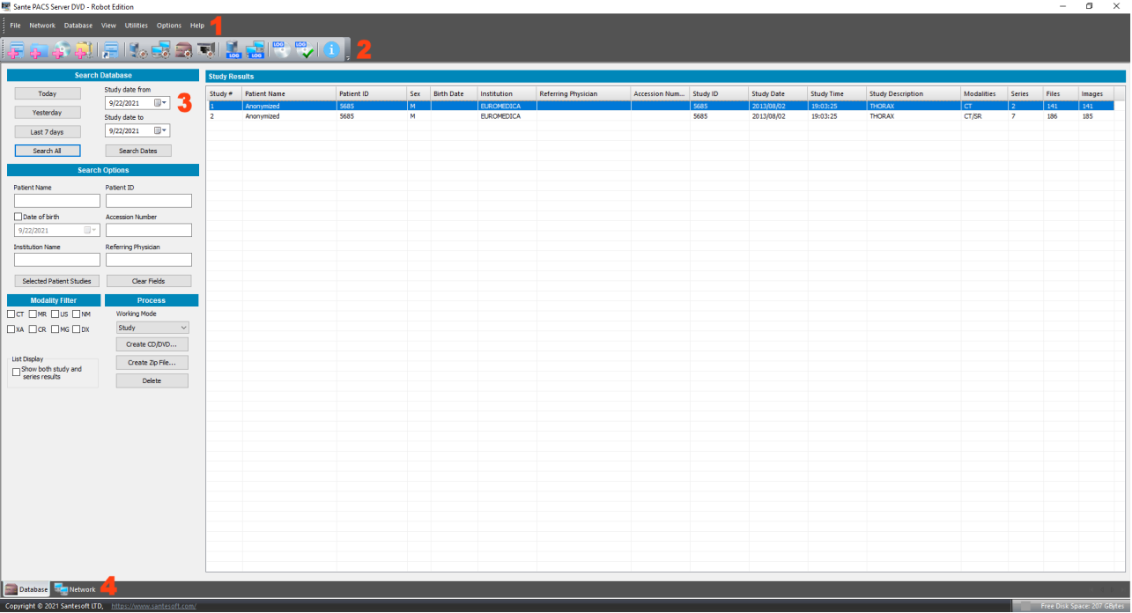Open the santesoft.com website link
The height and width of the screenshot is (613, 1132).
pyautogui.click(x=153, y=606)
